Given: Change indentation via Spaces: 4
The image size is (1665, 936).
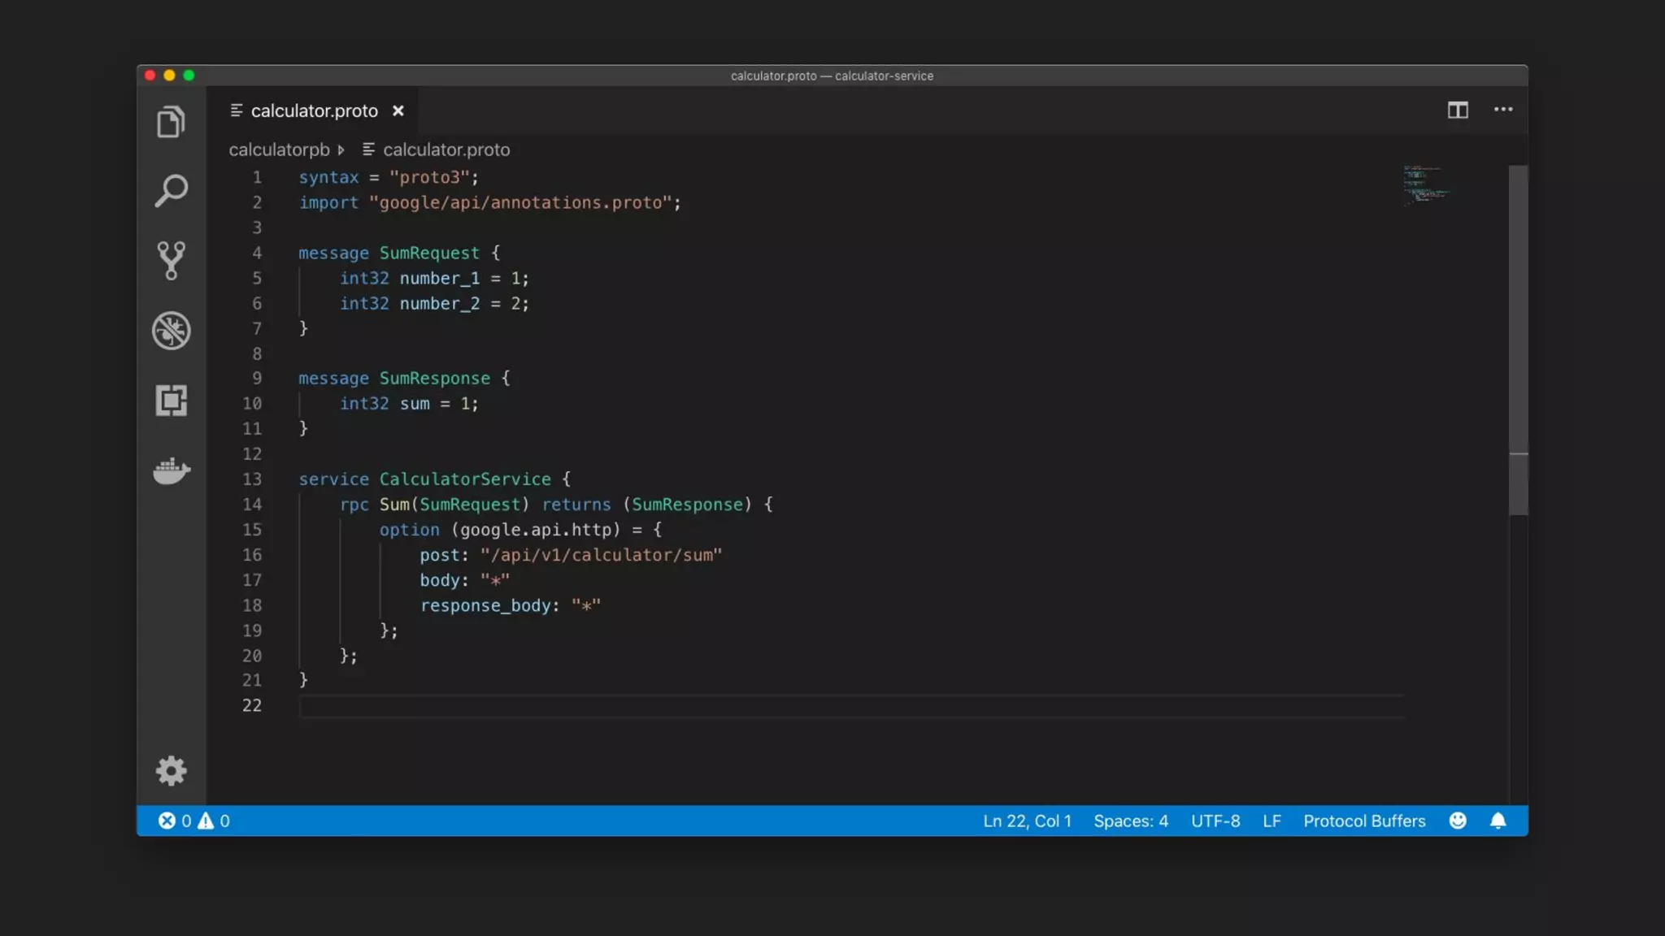Looking at the screenshot, I should coord(1130,821).
